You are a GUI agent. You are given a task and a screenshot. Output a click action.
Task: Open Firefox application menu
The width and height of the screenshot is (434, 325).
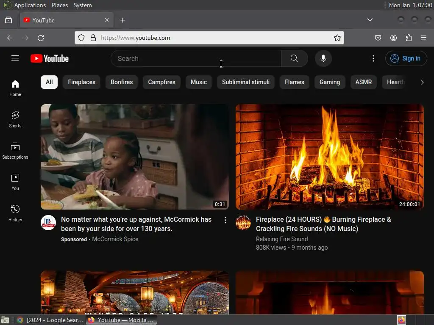click(424, 38)
